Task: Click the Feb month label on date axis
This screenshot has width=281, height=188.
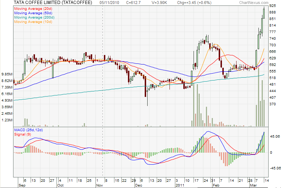Action: point(216,185)
